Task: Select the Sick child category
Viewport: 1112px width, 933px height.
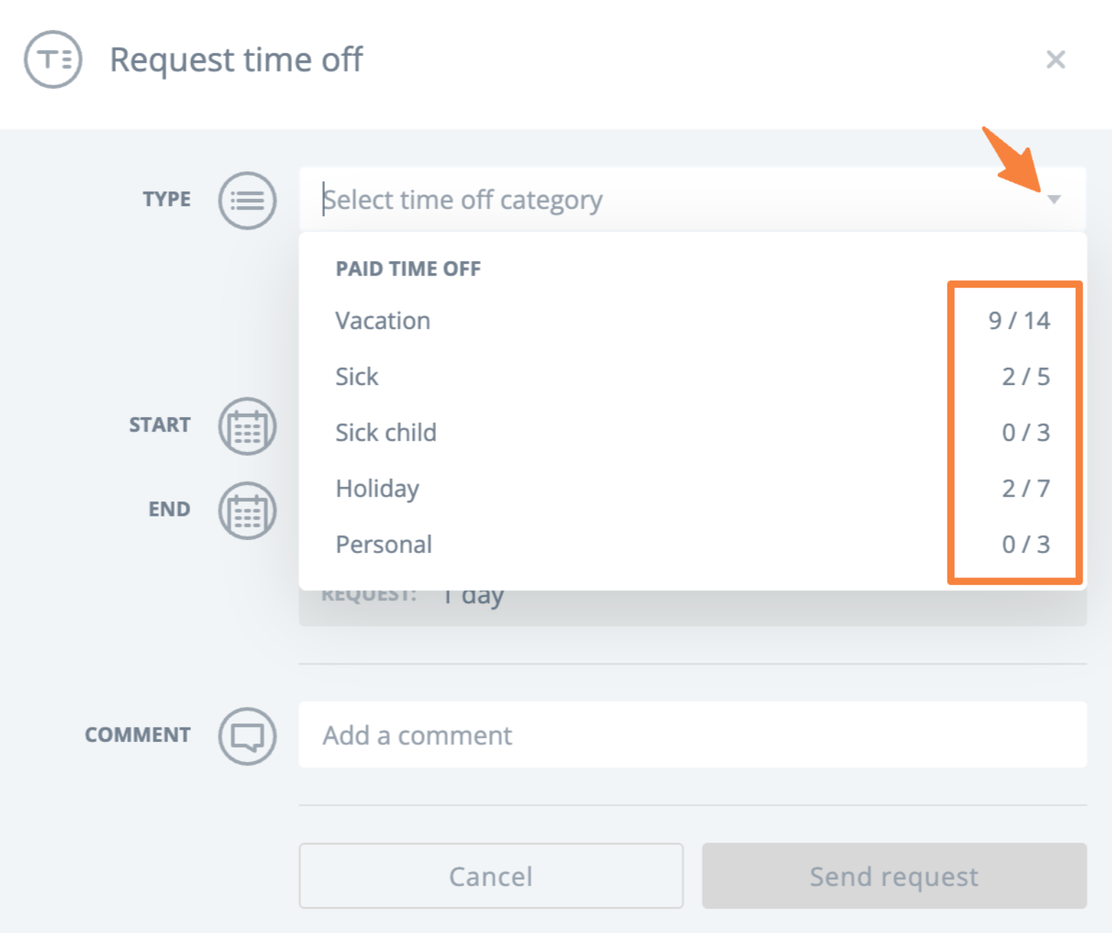Action: click(x=386, y=432)
